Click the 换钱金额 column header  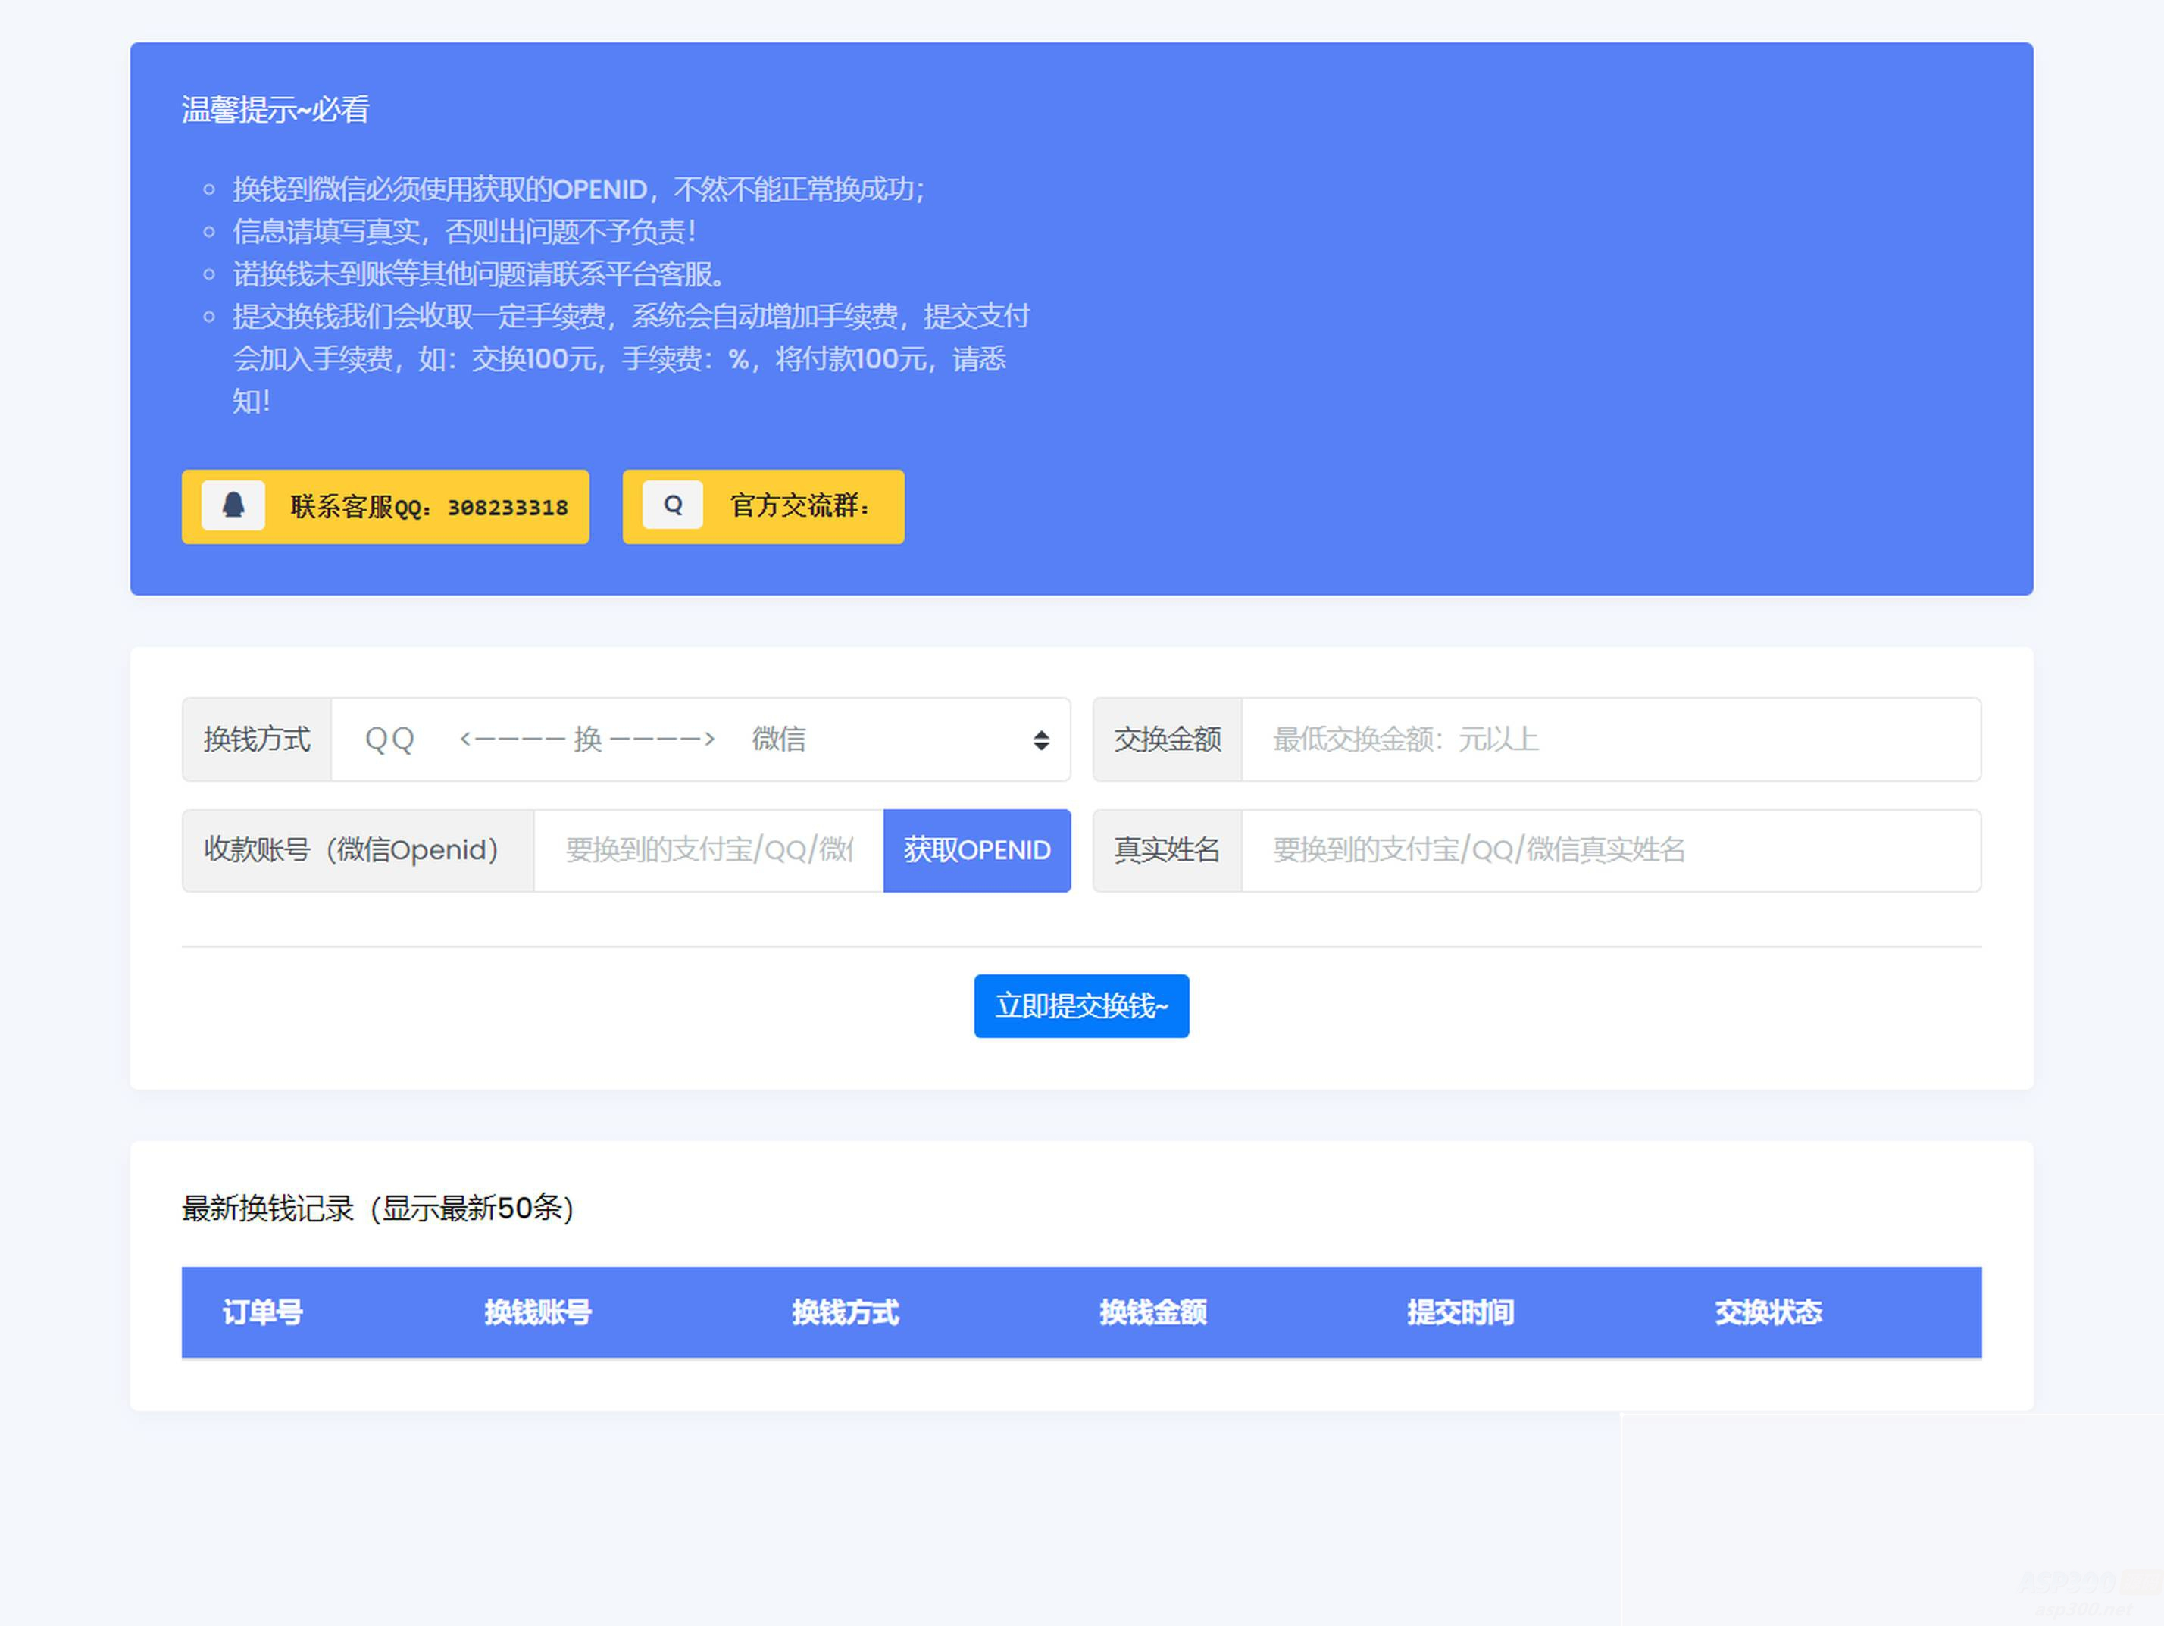pos(1152,1313)
